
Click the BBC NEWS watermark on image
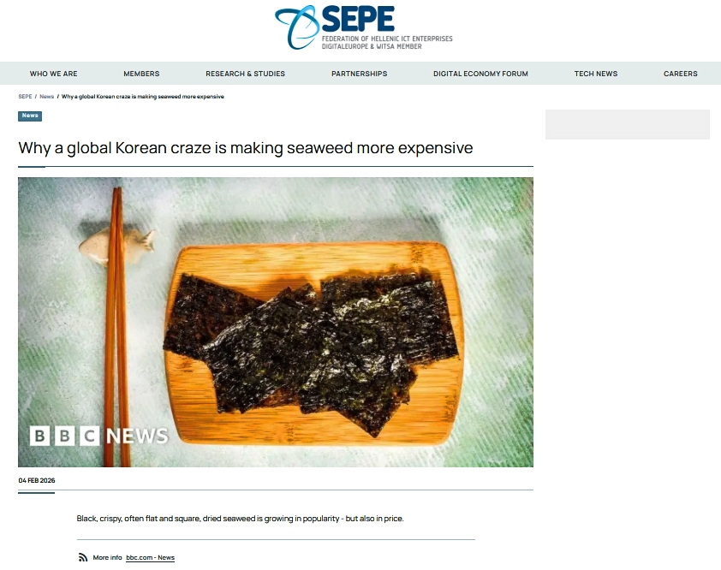click(x=98, y=436)
